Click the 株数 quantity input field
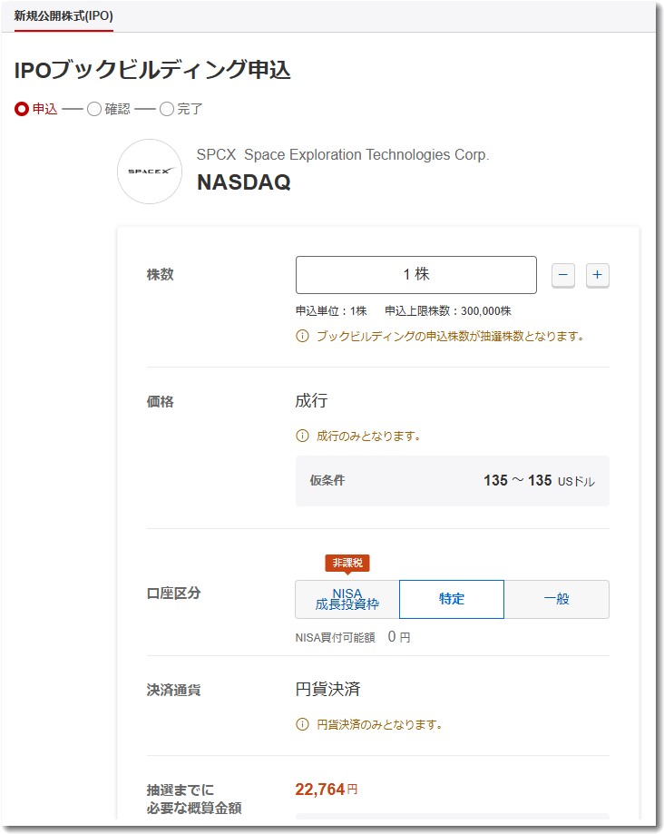Screen dimensions: 664x834 pyautogui.click(x=415, y=274)
